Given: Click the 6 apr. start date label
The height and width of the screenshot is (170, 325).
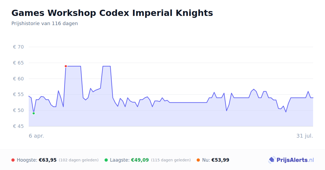Looking at the screenshot, I should (37, 136).
